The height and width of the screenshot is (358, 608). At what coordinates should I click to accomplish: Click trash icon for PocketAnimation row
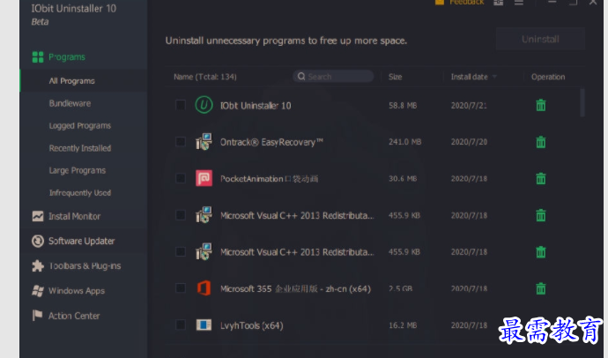(540, 178)
